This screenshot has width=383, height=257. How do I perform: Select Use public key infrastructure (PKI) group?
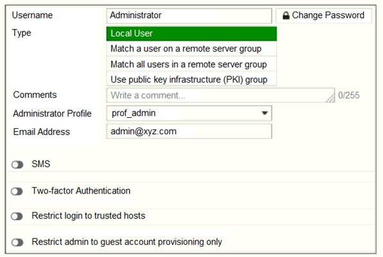pyautogui.click(x=191, y=79)
